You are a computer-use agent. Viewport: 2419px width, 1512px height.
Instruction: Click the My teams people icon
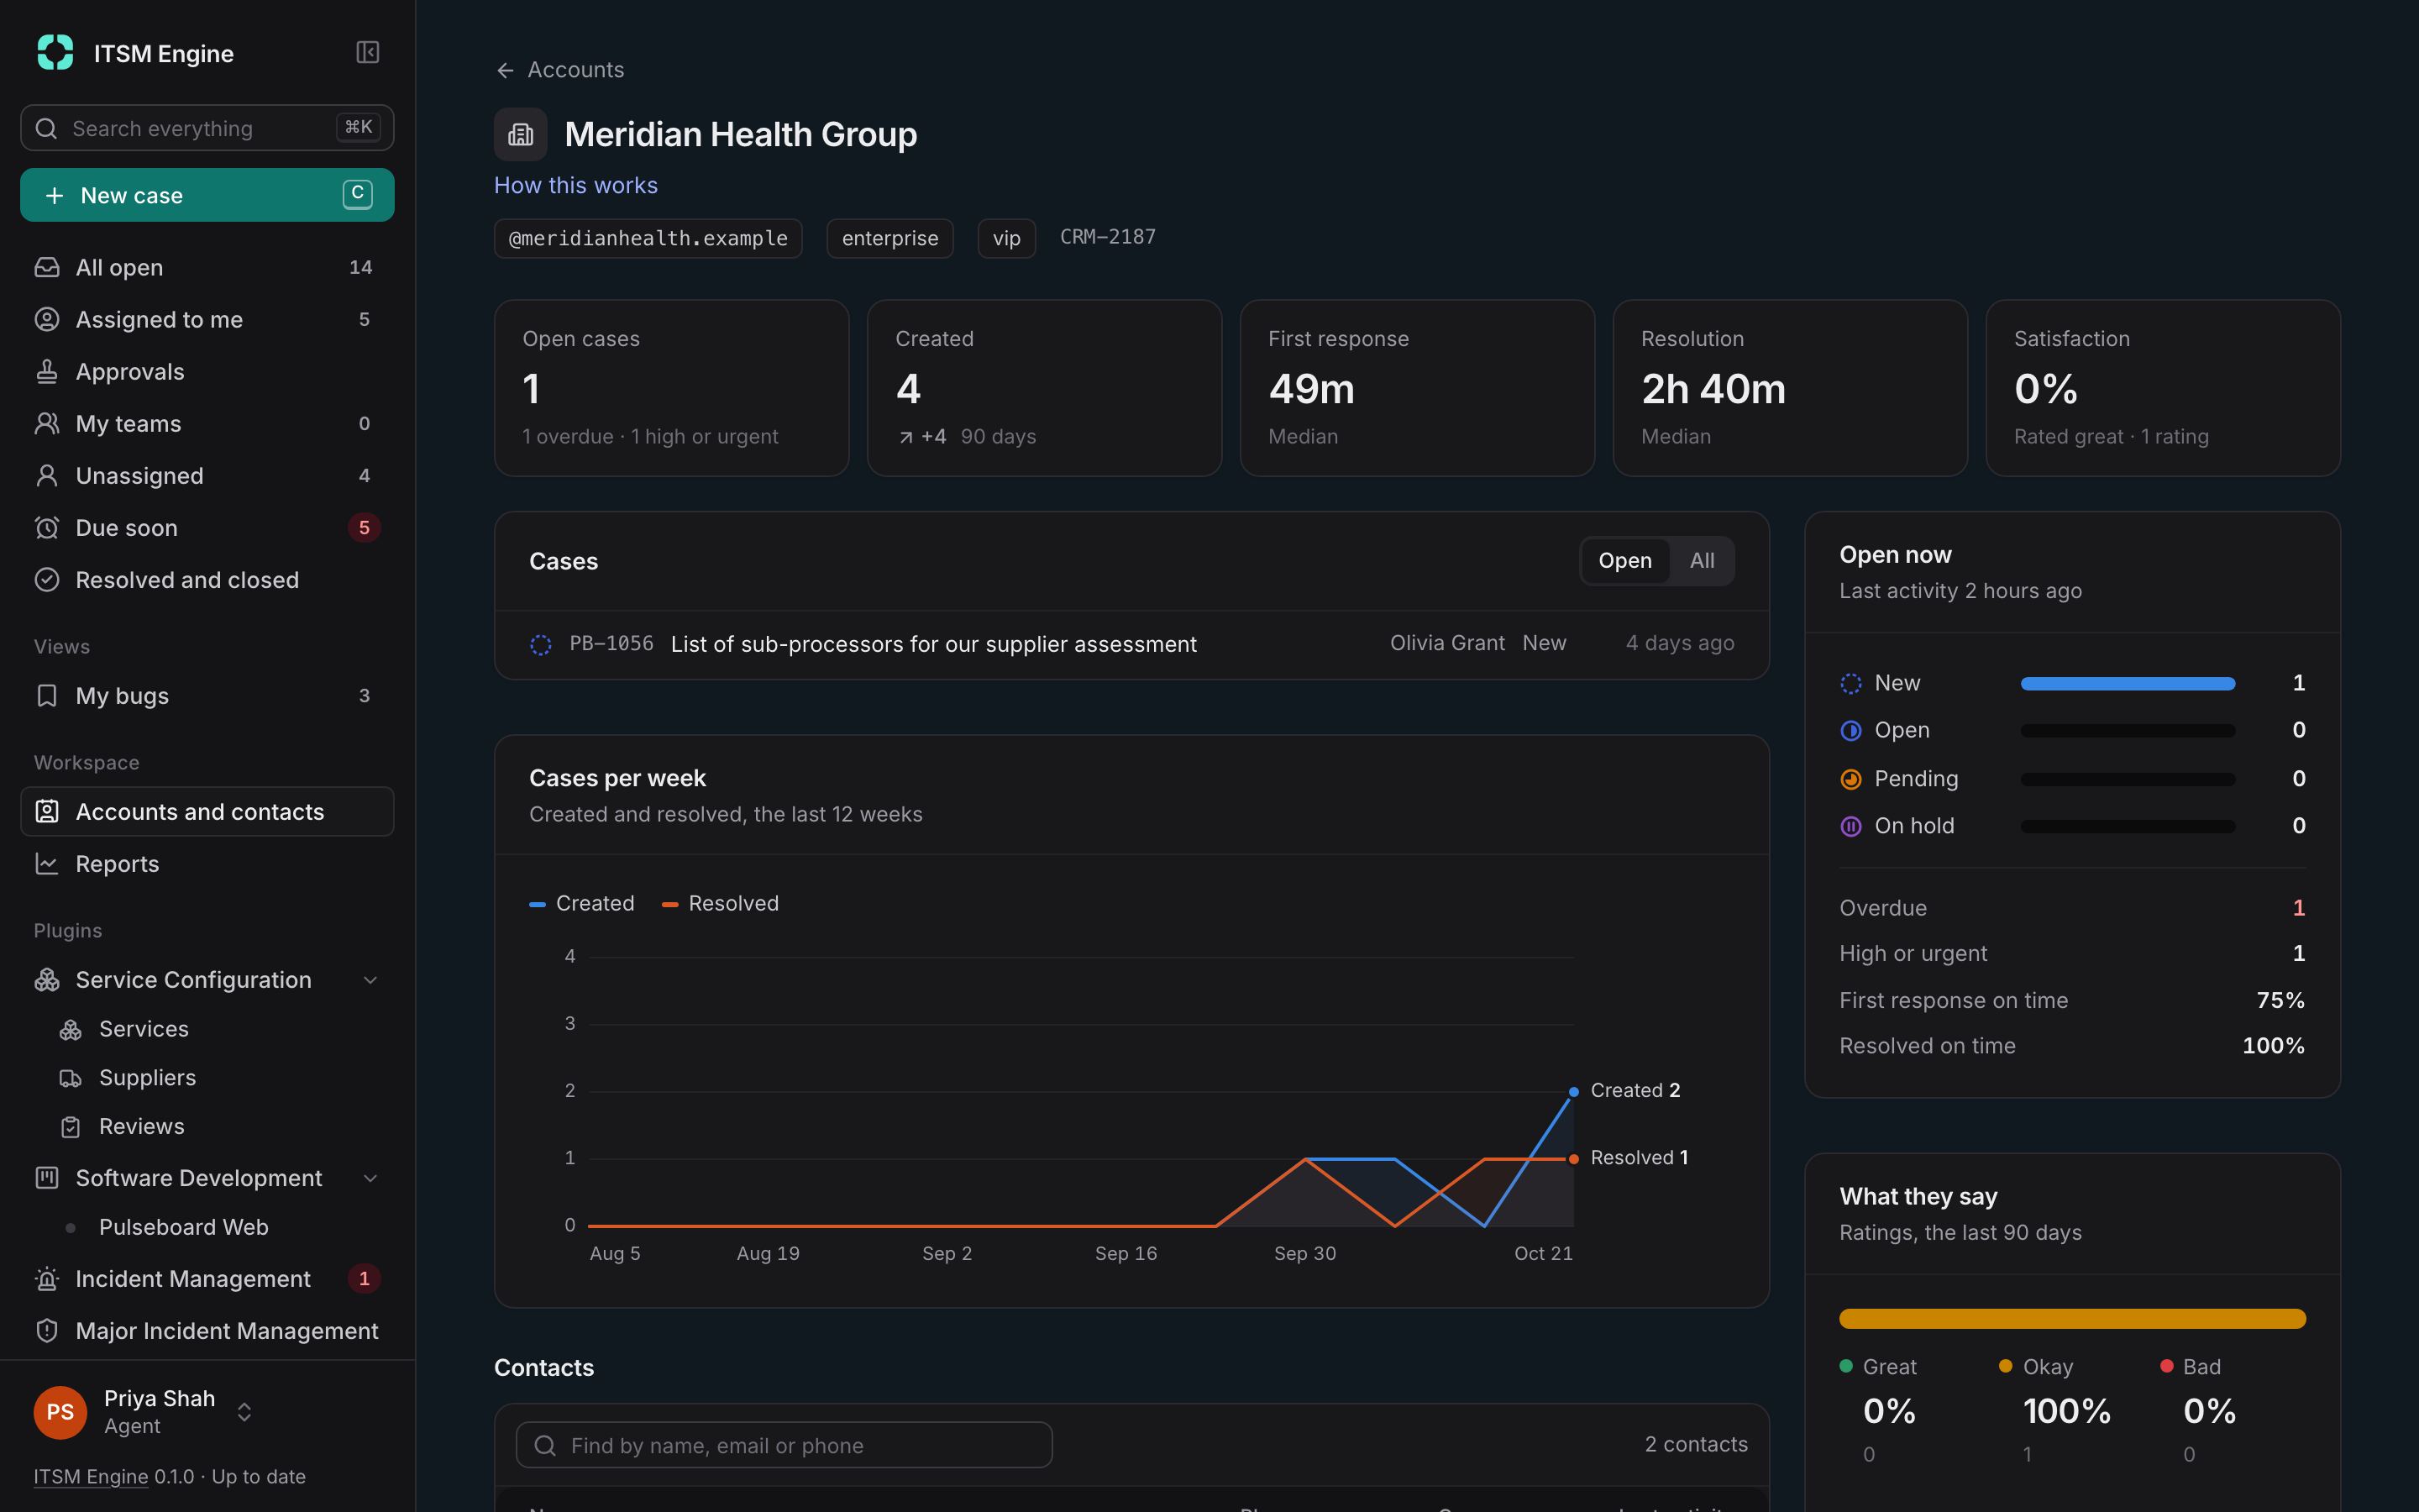pos(47,423)
